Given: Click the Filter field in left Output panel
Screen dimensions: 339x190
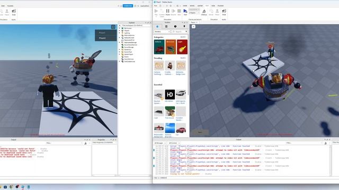Looking at the screenshot, I should pyautogui.click(x=64, y=143).
